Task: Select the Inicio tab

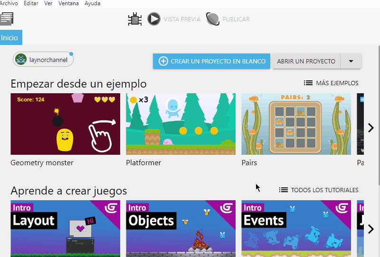Action: tap(10, 38)
